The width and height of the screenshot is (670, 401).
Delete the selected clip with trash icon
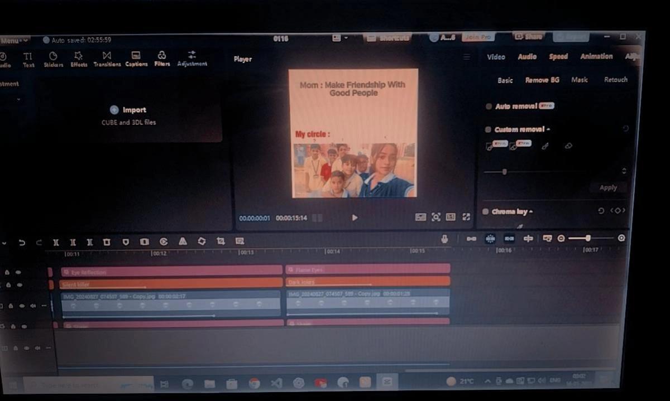tap(107, 242)
